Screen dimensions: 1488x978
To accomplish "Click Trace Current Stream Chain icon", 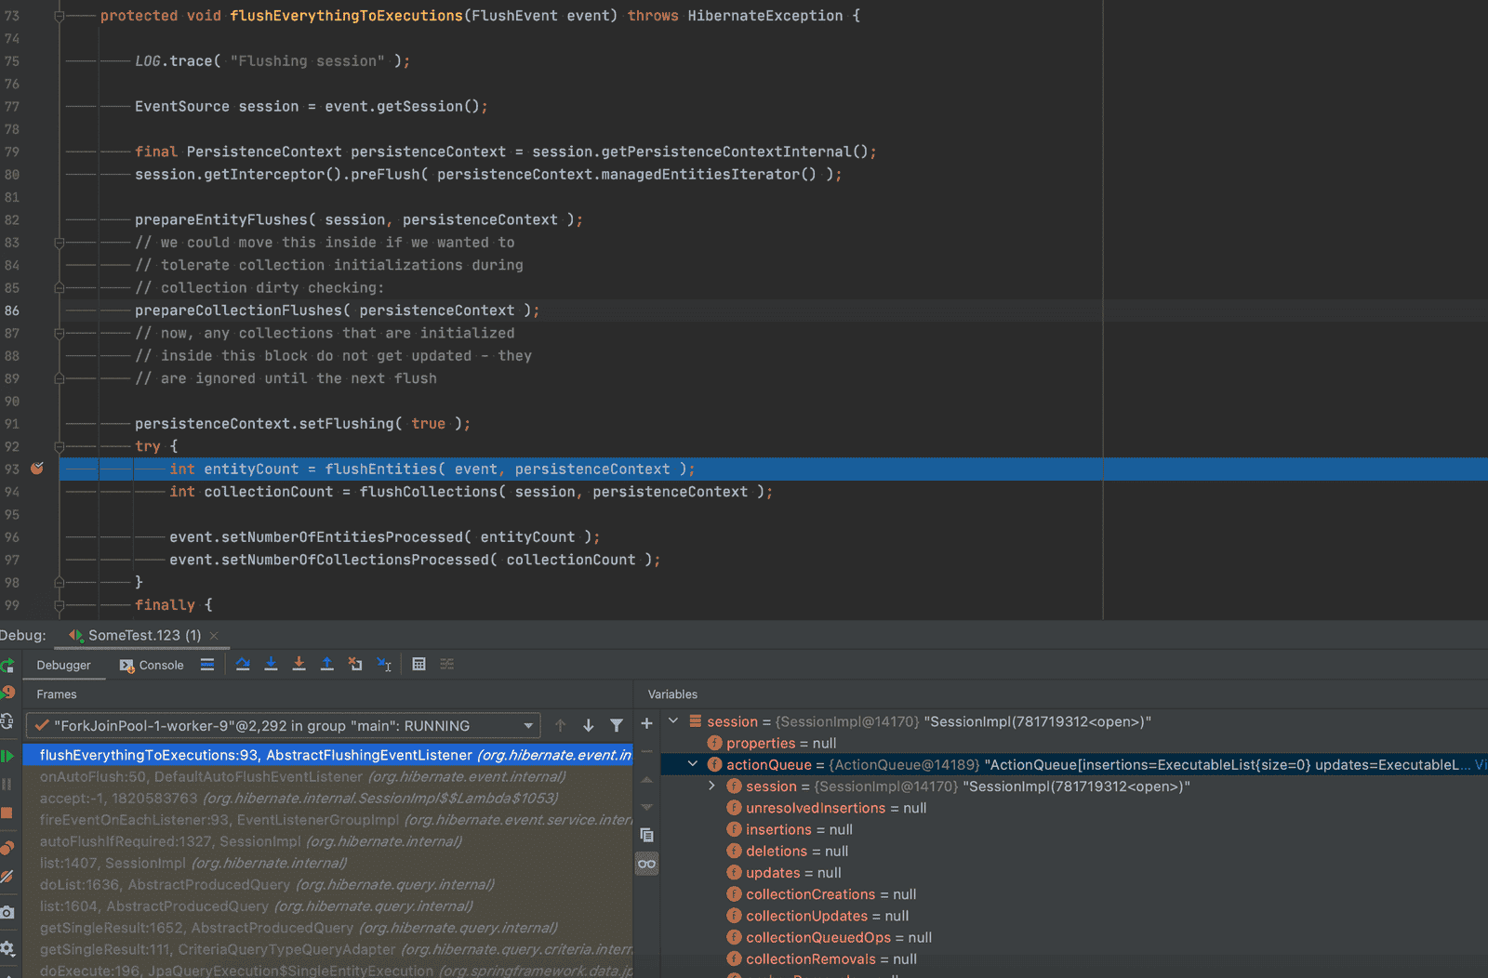I will click(x=447, y=664).
